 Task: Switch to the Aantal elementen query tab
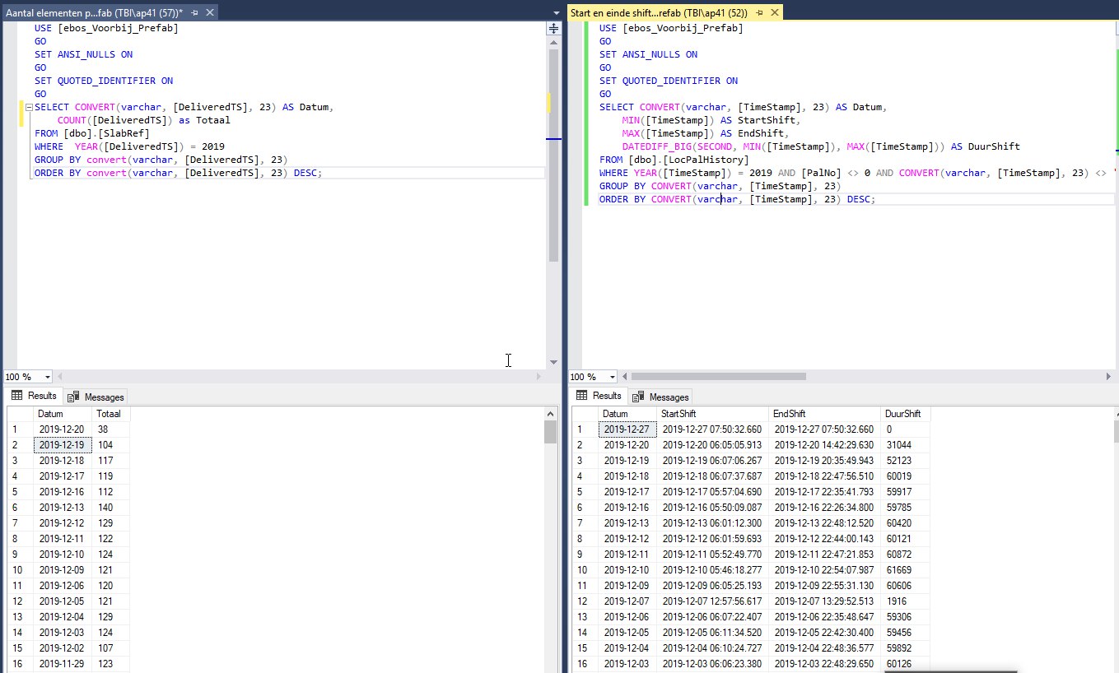(x=94, y=13)
